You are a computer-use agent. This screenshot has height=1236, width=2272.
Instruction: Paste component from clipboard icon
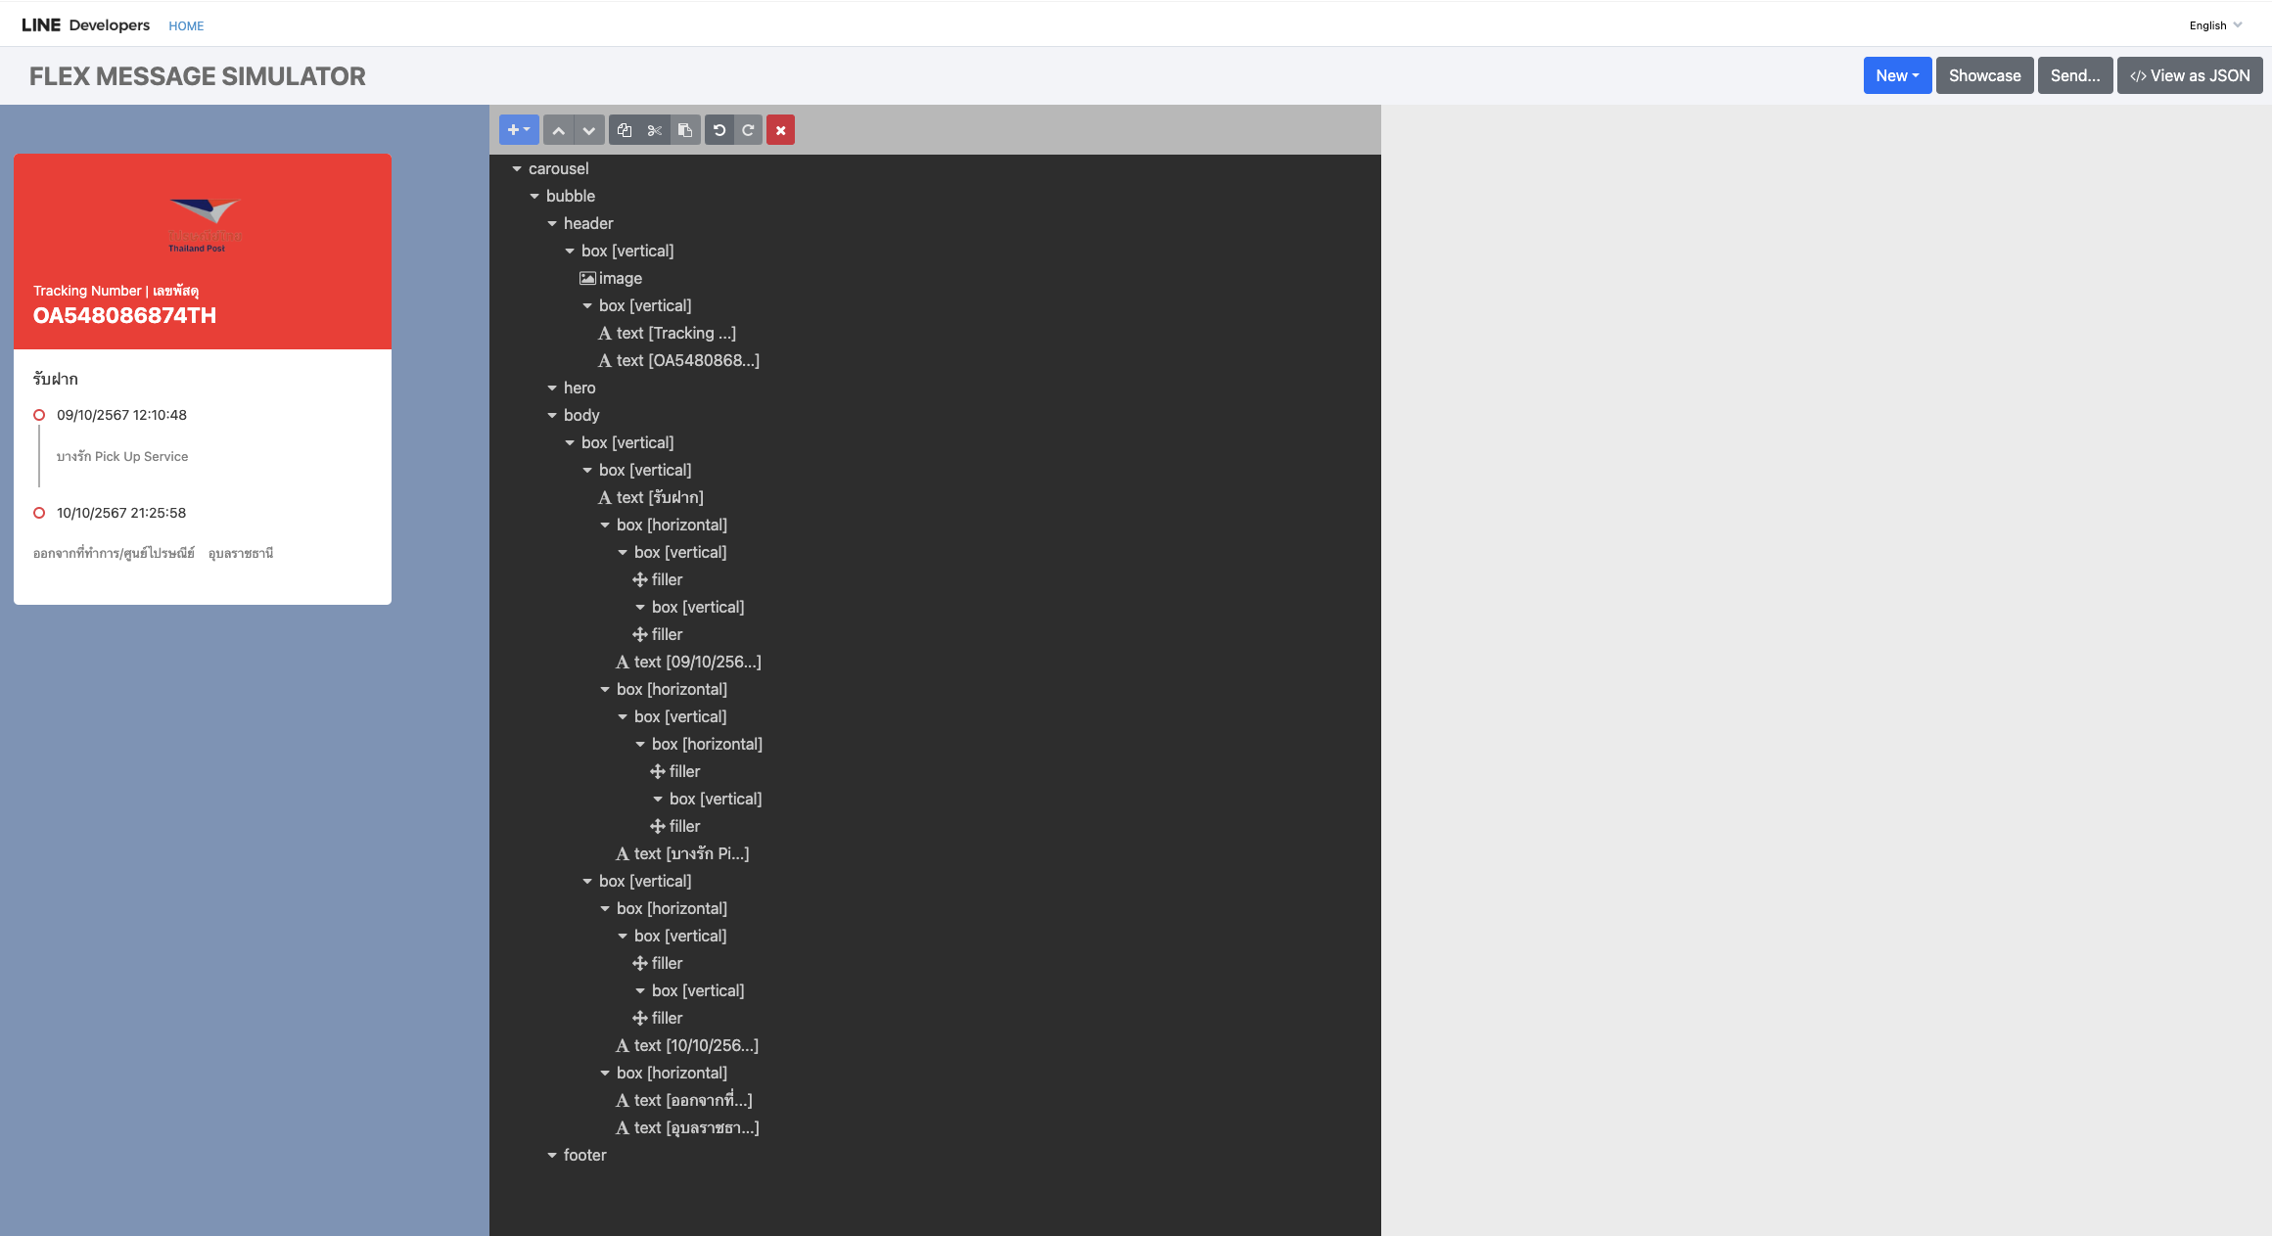(x=685, y=130)
